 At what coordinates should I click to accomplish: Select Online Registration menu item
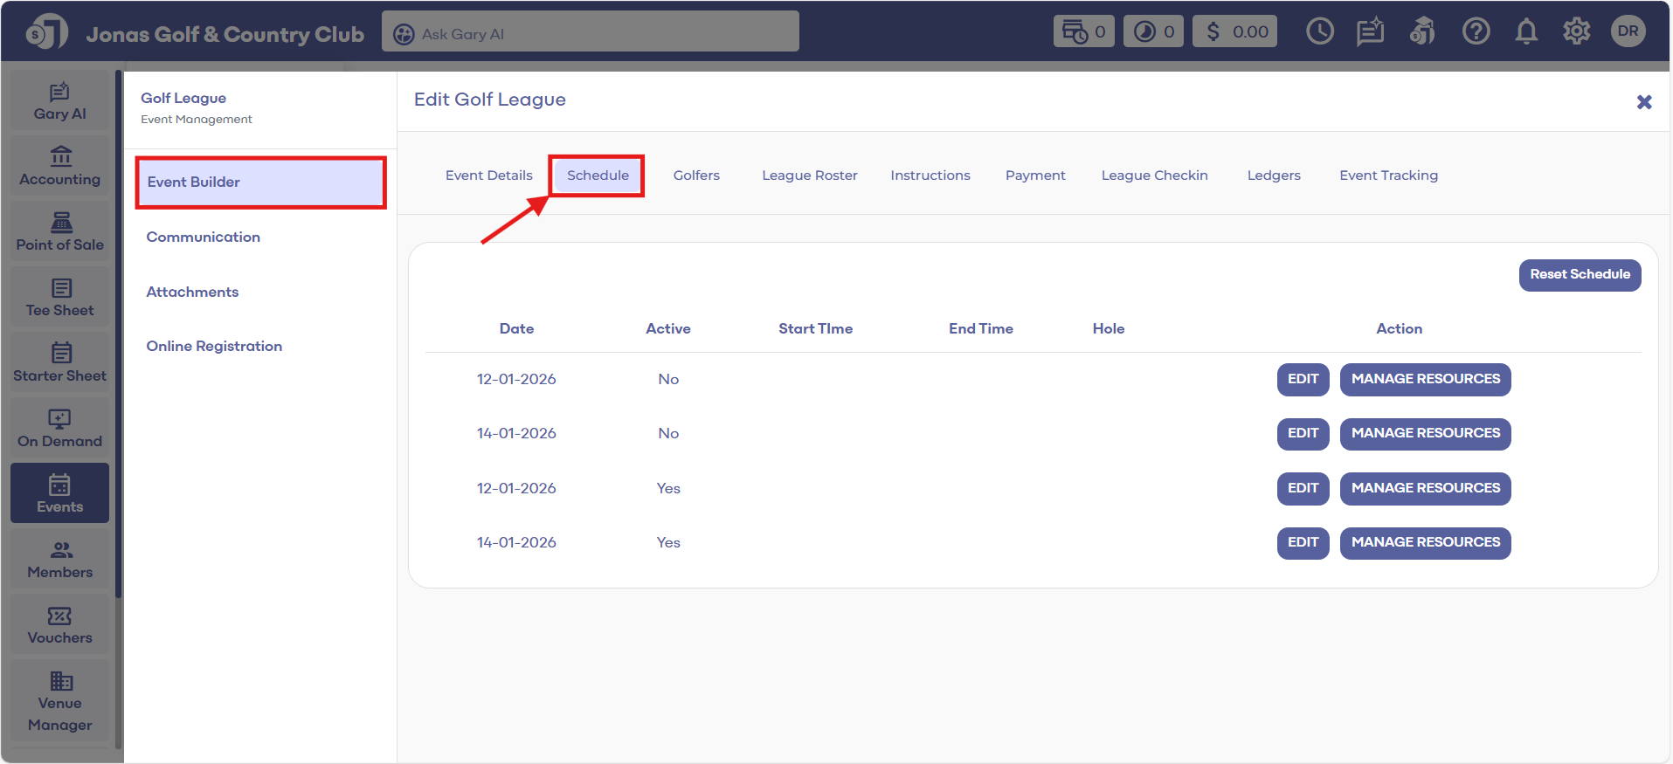214,347
